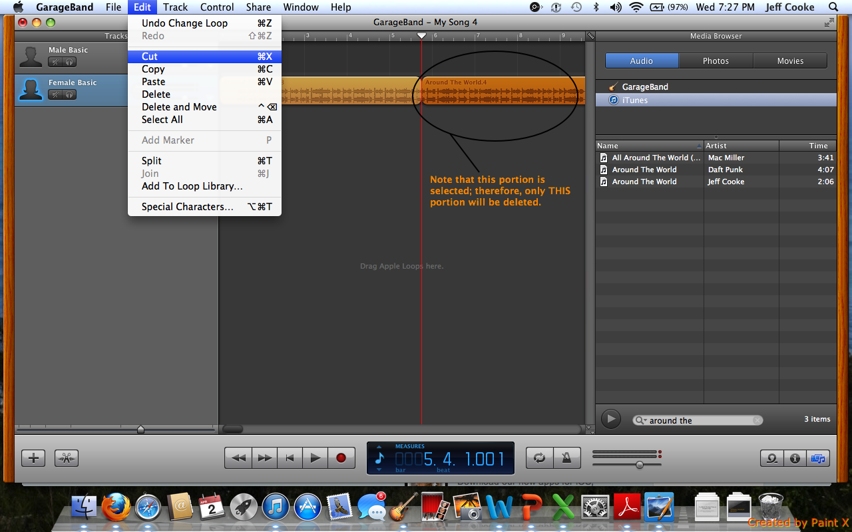Toggle the Media Browser button
This screenshot has height=532, width=852.
coord(818,458)
